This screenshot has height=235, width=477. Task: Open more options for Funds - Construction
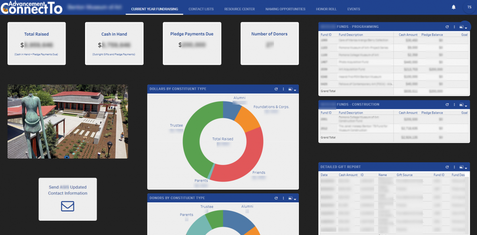(x=454, y=105)
